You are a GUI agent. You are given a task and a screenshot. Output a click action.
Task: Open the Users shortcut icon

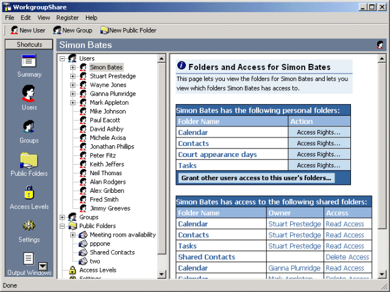(x=29, y=93)
